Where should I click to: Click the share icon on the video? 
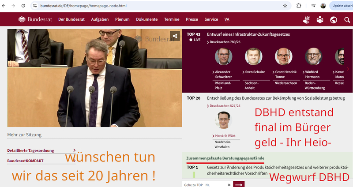(175, 36)
